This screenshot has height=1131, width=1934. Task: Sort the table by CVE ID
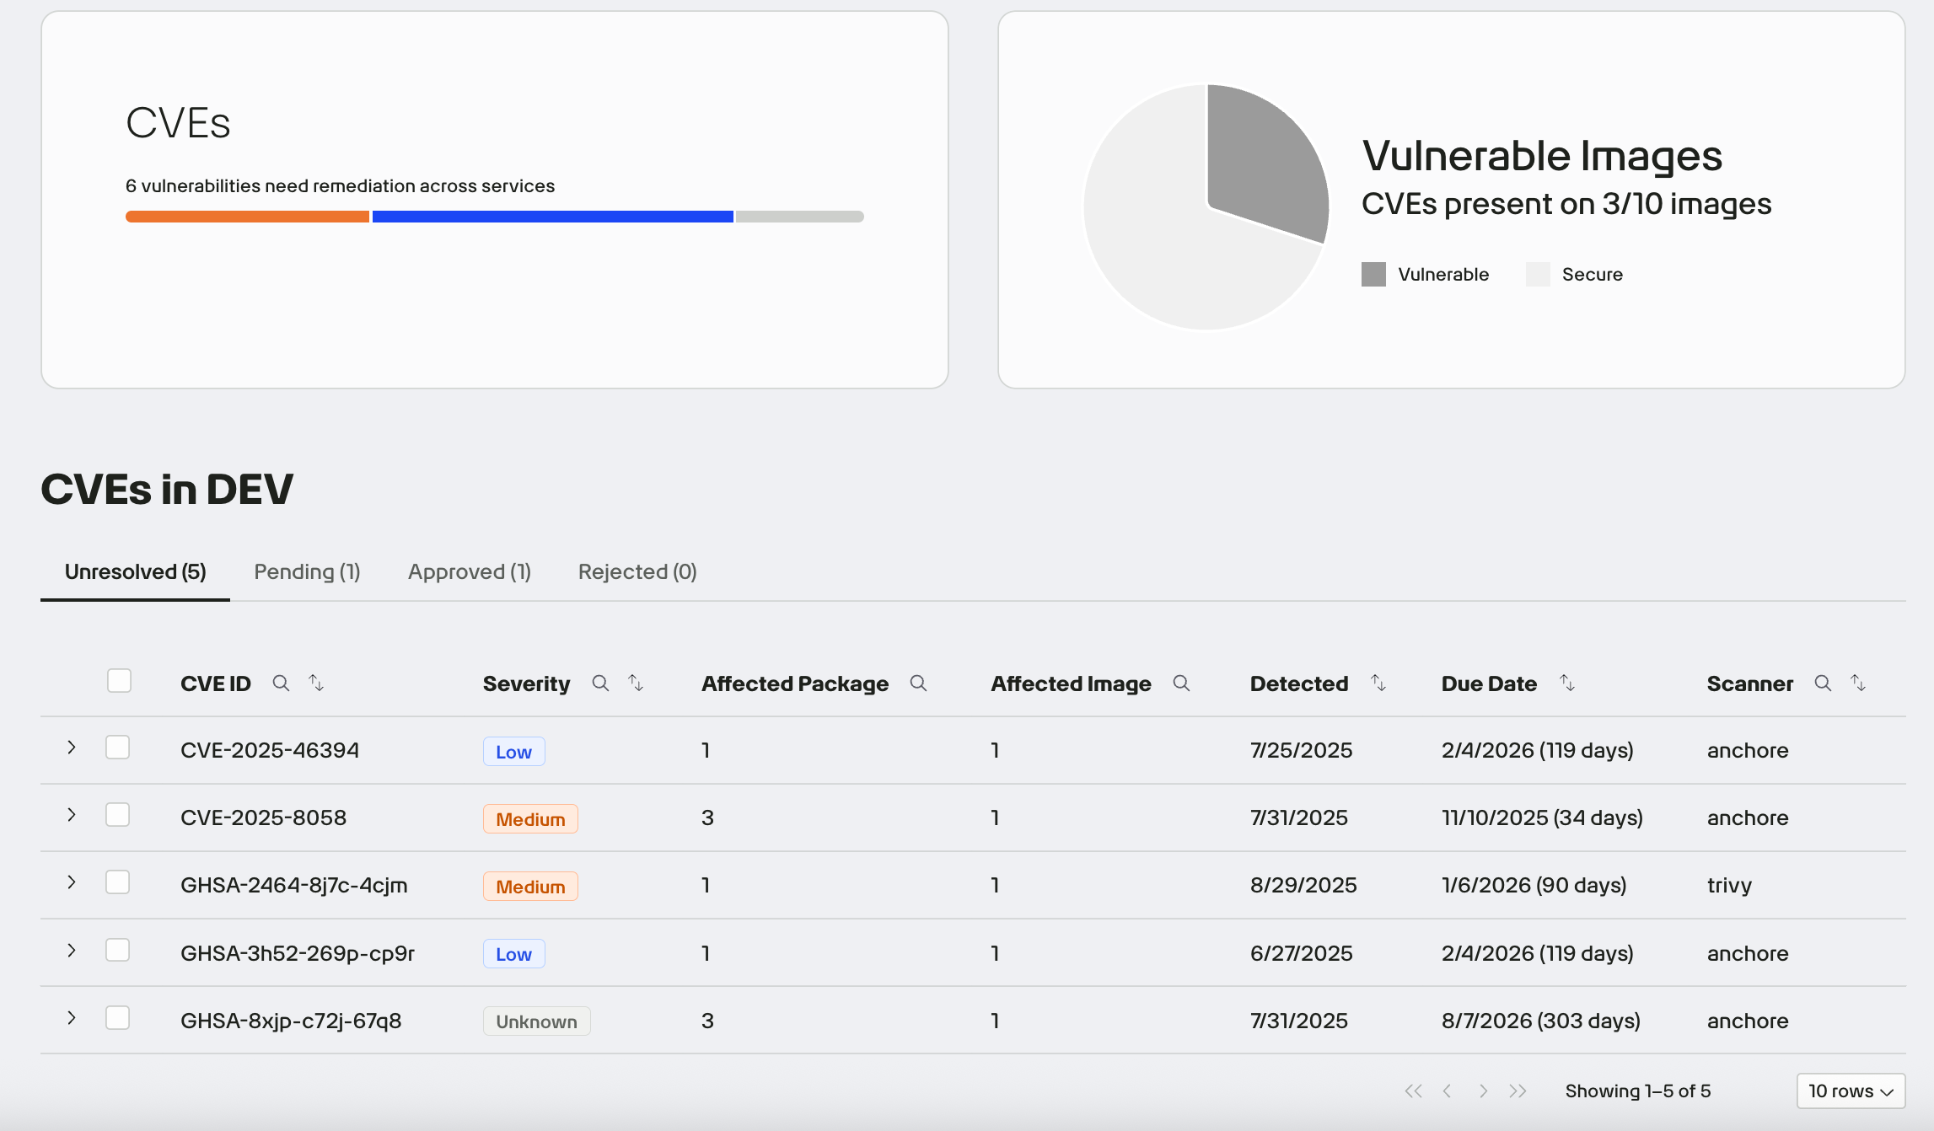pos(316,683)
